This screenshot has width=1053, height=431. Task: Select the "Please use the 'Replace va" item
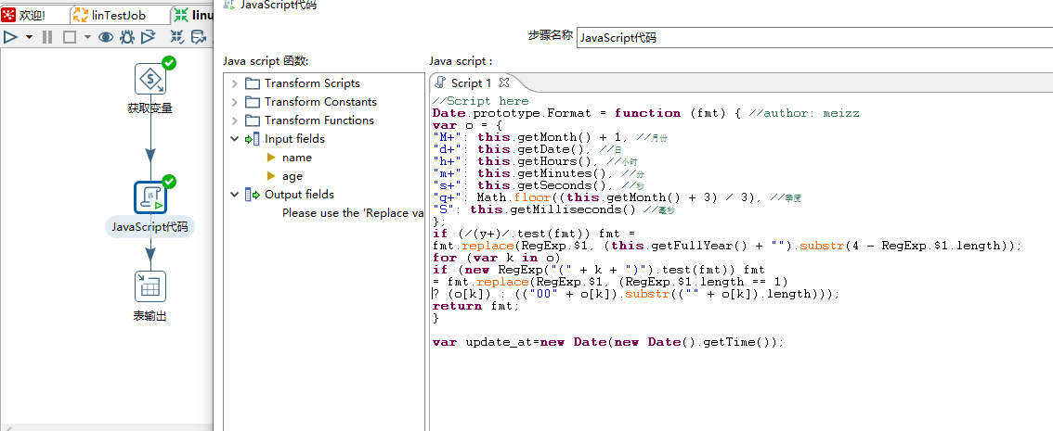tap(353, 213)
